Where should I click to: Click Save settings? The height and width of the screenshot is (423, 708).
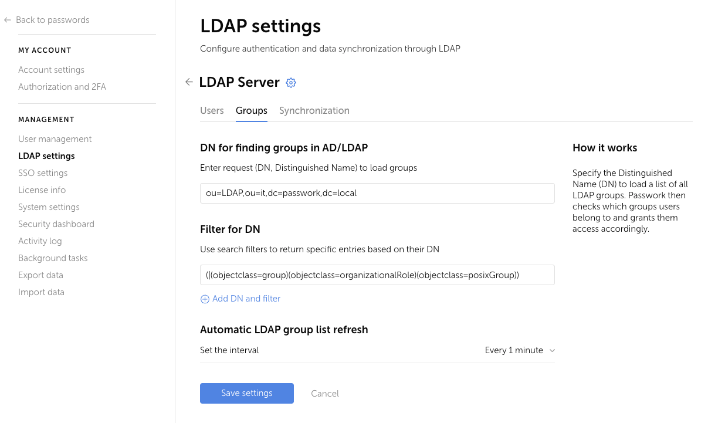246,393
